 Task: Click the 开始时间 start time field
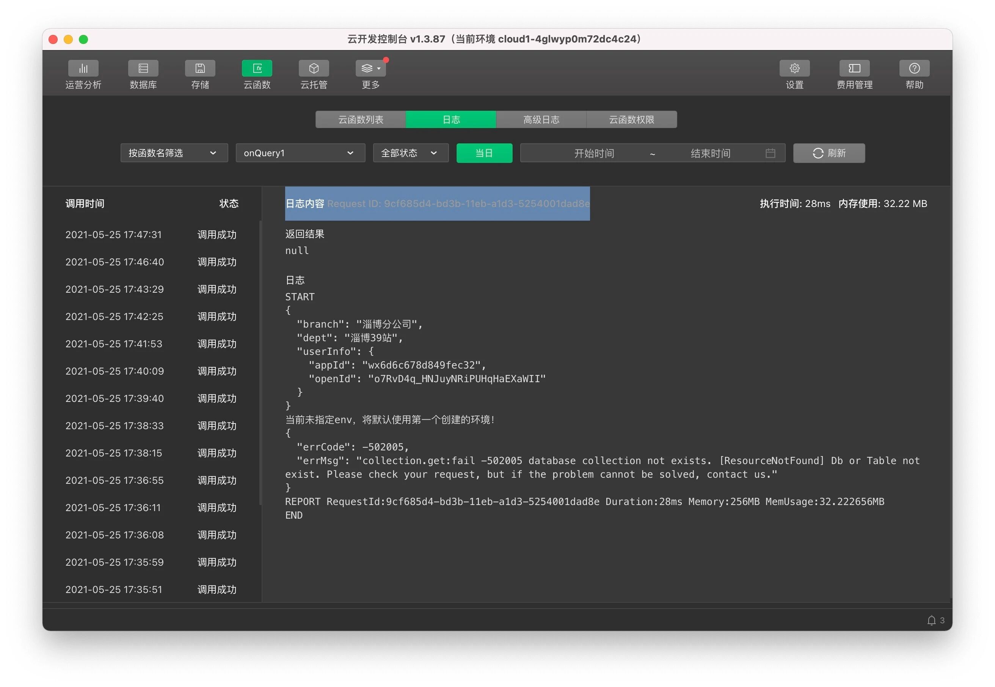[594, 153]
